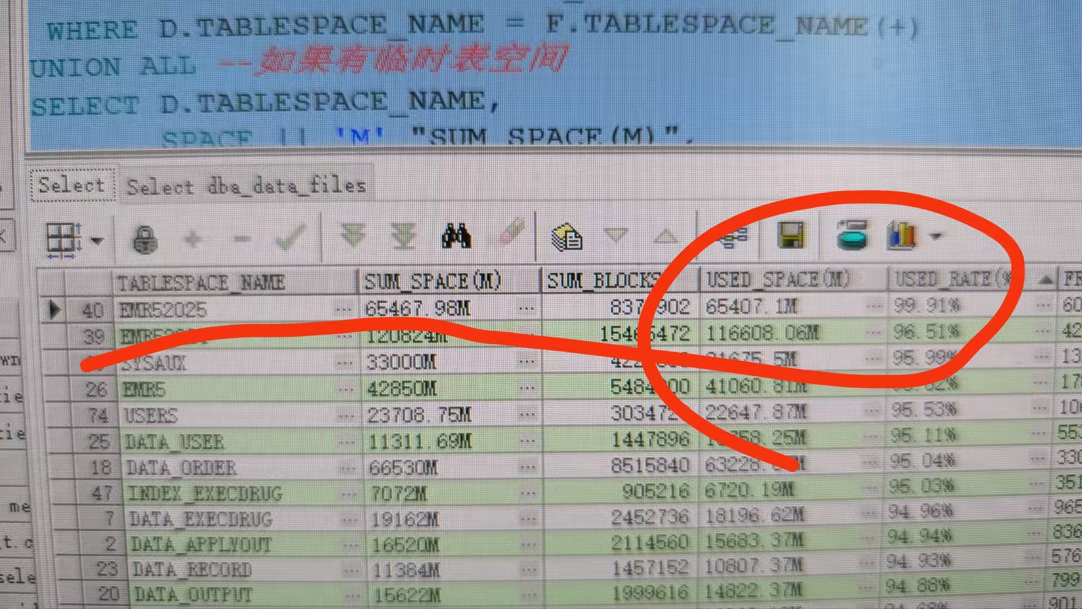1082x609 pixels.
Task: Select the EMR52025 row indicator arrow
Action: tap(55, 309)
